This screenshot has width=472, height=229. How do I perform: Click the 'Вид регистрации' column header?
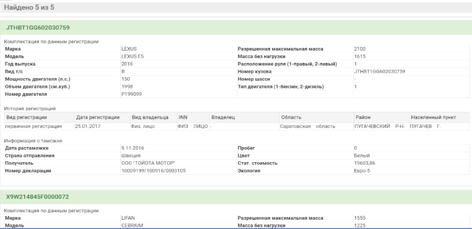click(x=26, y=117)
